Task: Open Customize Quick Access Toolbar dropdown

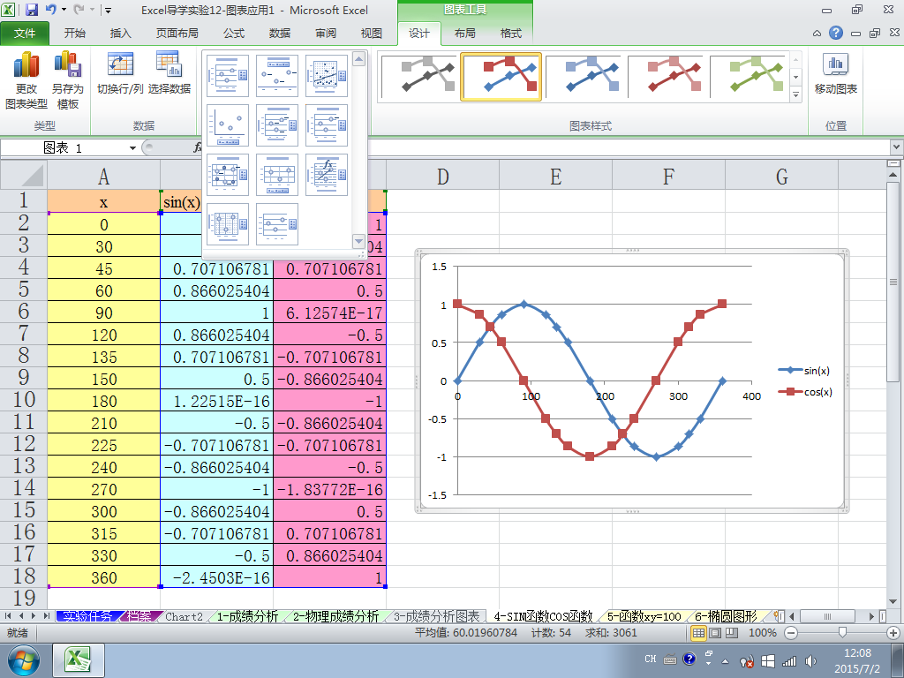Action: 108,11
